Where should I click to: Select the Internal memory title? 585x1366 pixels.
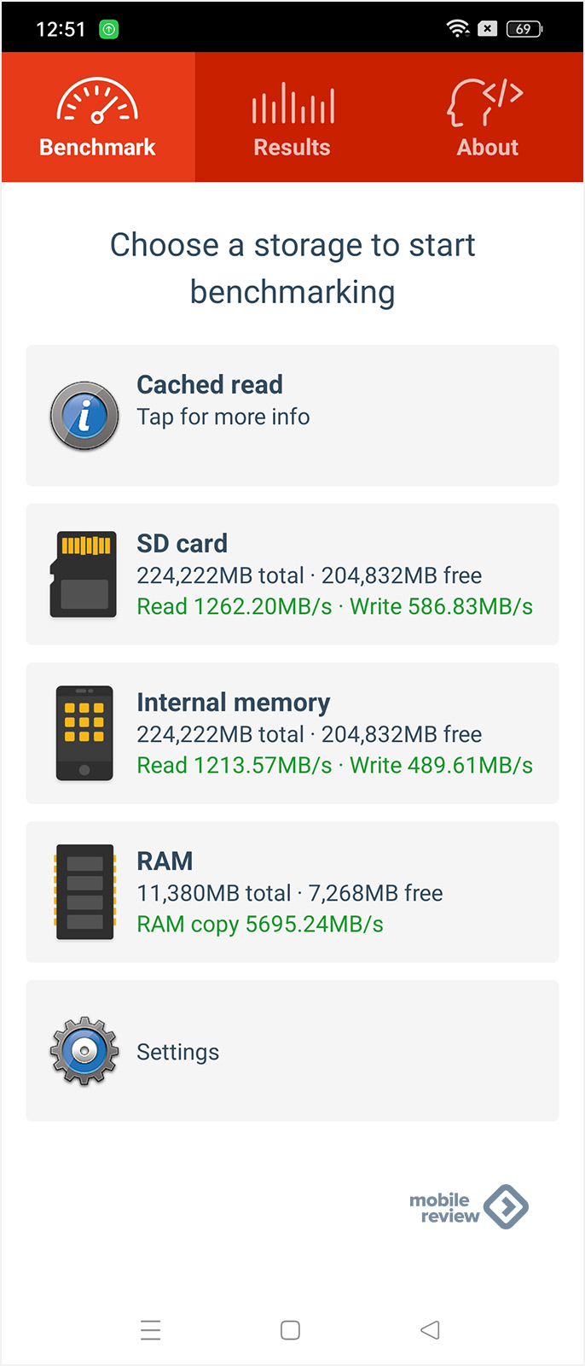click(x=234, y=702)
